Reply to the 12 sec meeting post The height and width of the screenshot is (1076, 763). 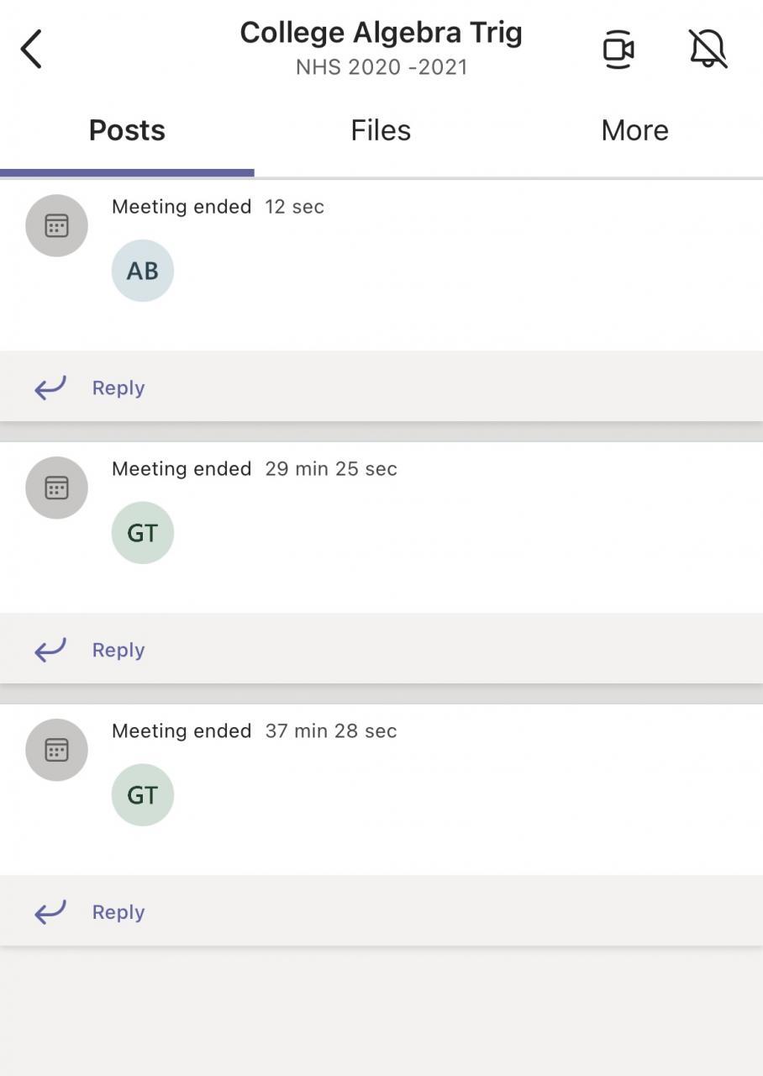click(x=118, y=388)
